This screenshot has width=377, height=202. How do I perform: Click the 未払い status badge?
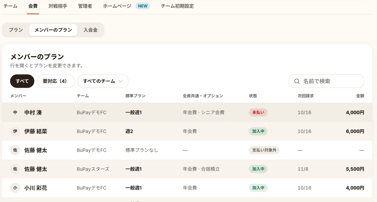click(x=258, y=113)
